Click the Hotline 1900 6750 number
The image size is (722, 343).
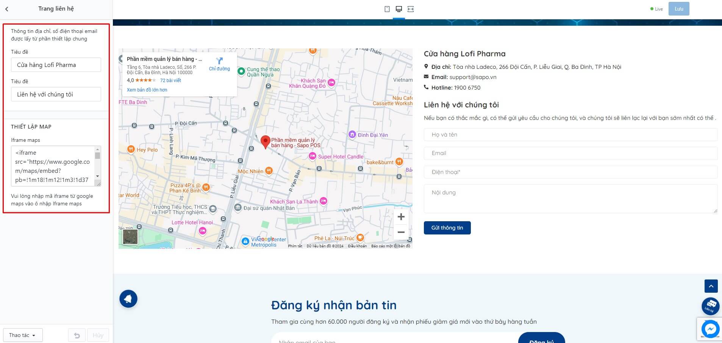tap(467, 88)
